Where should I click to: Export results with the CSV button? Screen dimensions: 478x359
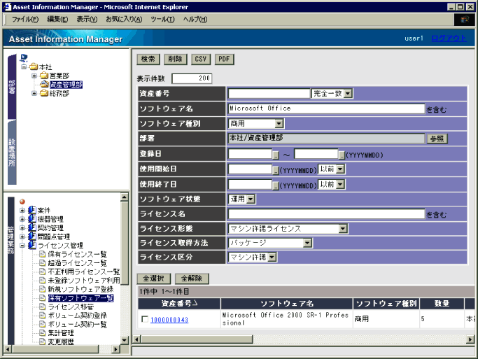pyautogui.click(x=201, y=59)
